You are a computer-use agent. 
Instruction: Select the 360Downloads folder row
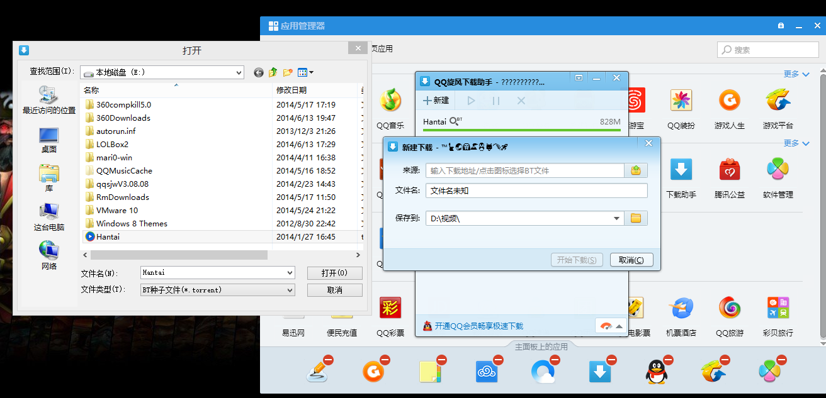point(222,118)
